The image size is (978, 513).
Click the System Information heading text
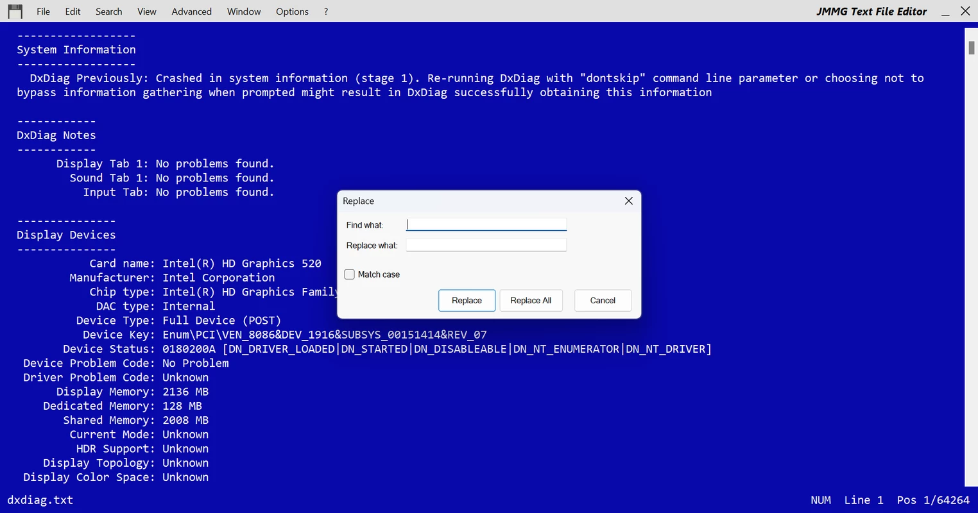76,49
